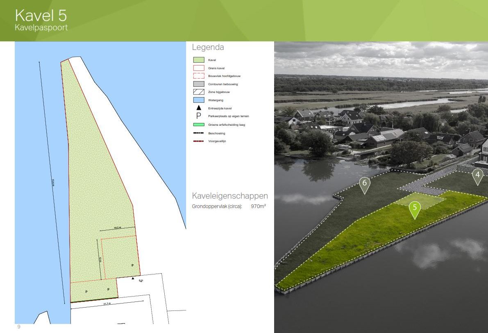Click the Groene erfafscheiding laag legend entry

coord(198,125)
